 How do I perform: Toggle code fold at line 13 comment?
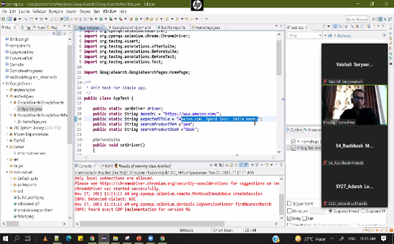[x=82, y=82]
